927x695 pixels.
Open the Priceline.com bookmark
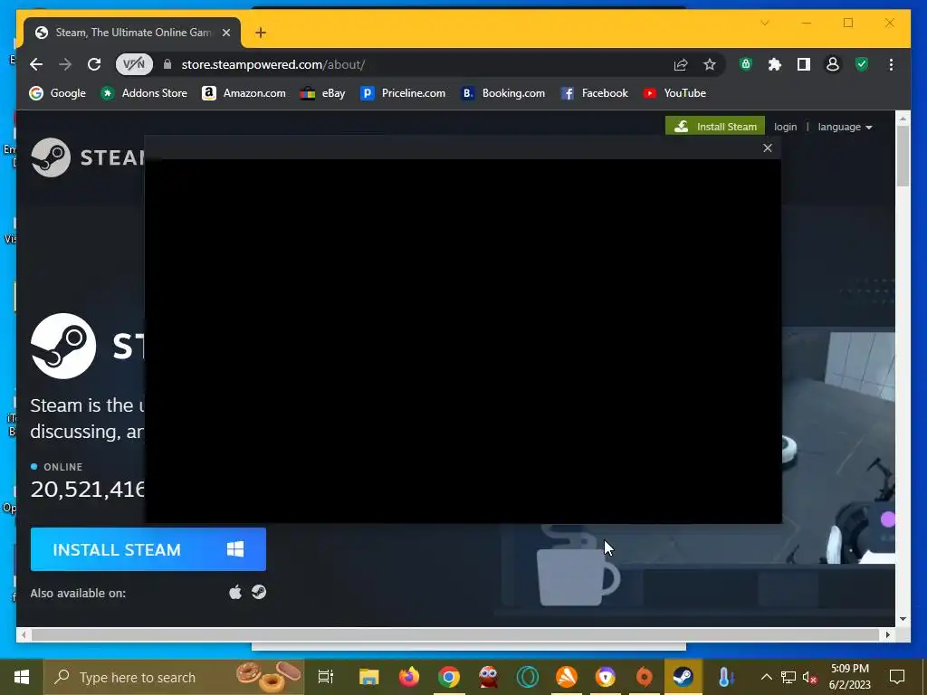click(403, 93)
